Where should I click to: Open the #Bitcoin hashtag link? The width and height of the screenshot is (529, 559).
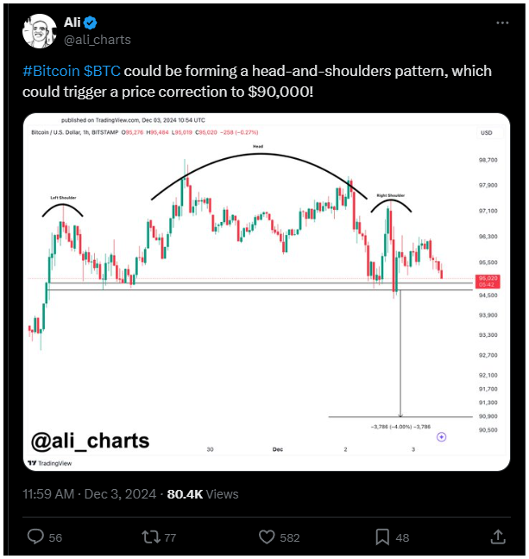(x=51, y=71)
